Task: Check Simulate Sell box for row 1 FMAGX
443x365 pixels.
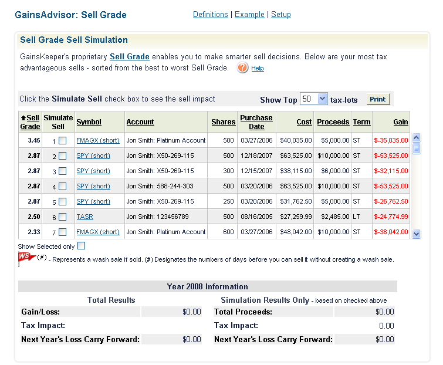Action: coord(62,140)
